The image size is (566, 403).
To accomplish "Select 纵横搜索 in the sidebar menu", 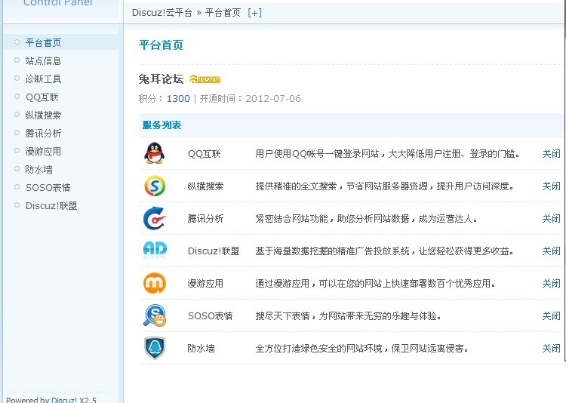I will 43,115.
